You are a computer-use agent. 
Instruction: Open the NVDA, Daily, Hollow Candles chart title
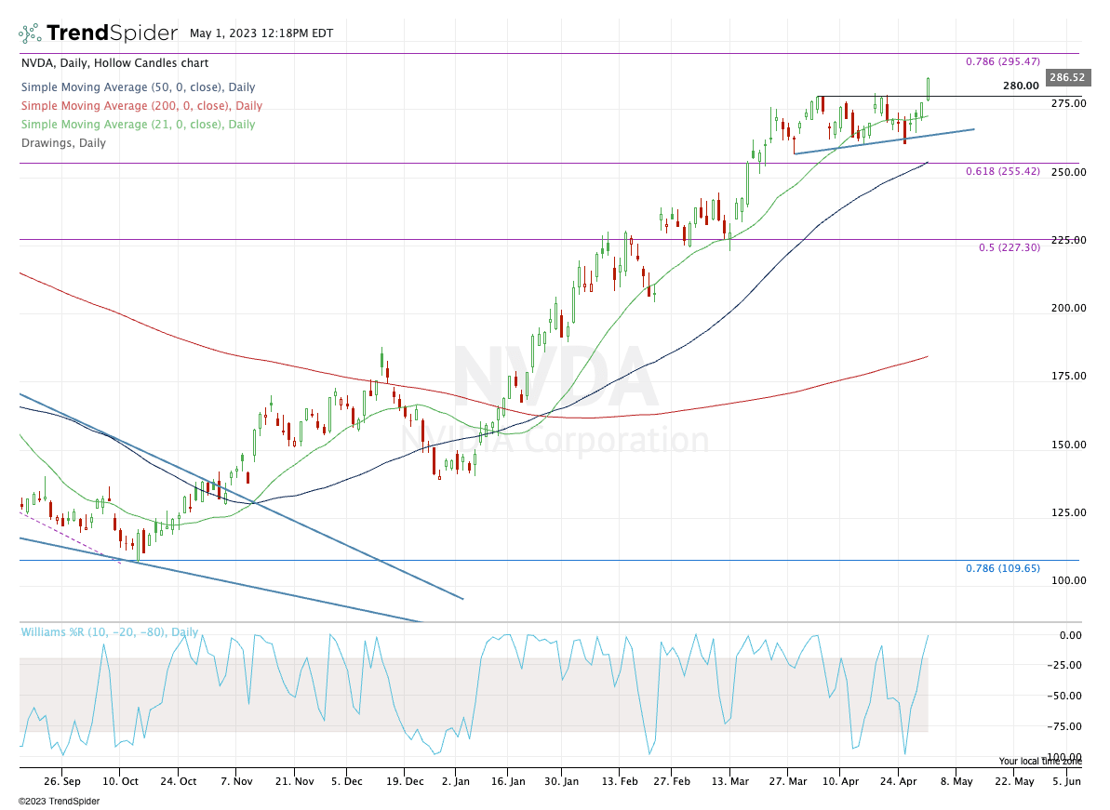click(x=114, y=63)
